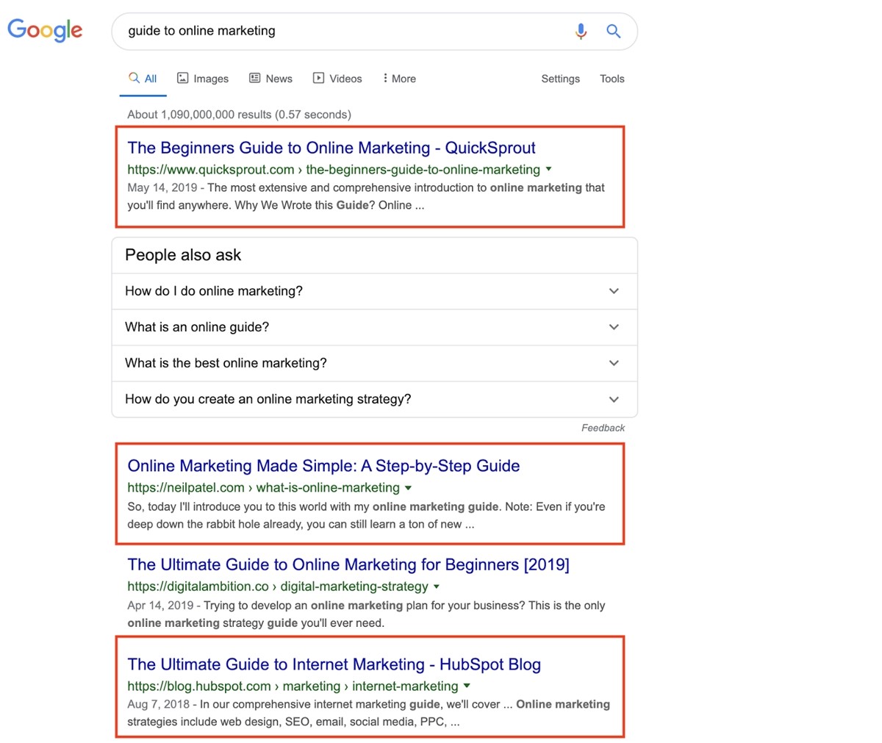Open the More search options menu

coord(399,79)
